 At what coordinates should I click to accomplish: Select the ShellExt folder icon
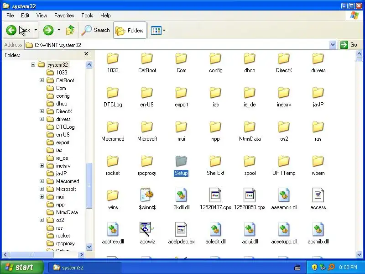215,161
